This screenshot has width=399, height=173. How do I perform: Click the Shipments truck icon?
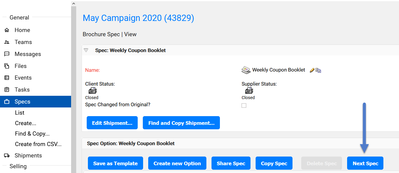click(x=7, y=156)
